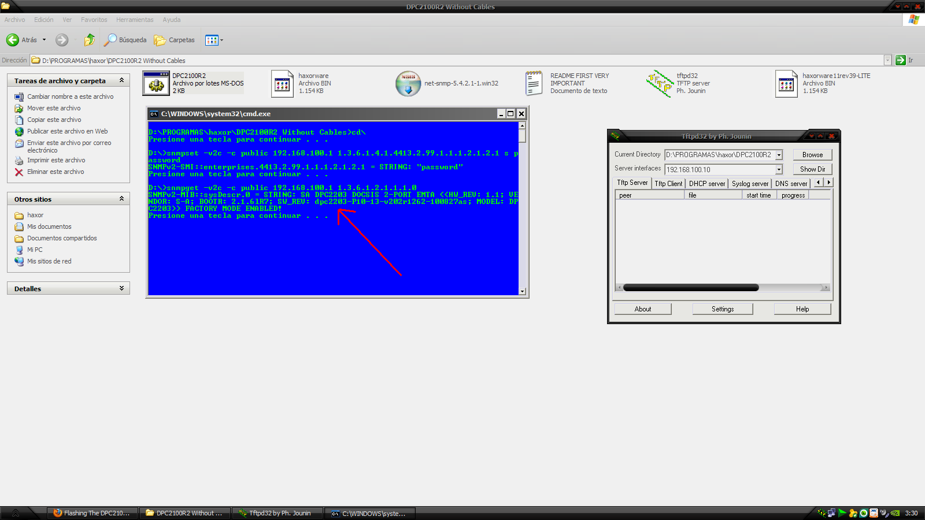Open the DPC2100R2 batch file icon

pyautogui.click(x=156, y=84)
